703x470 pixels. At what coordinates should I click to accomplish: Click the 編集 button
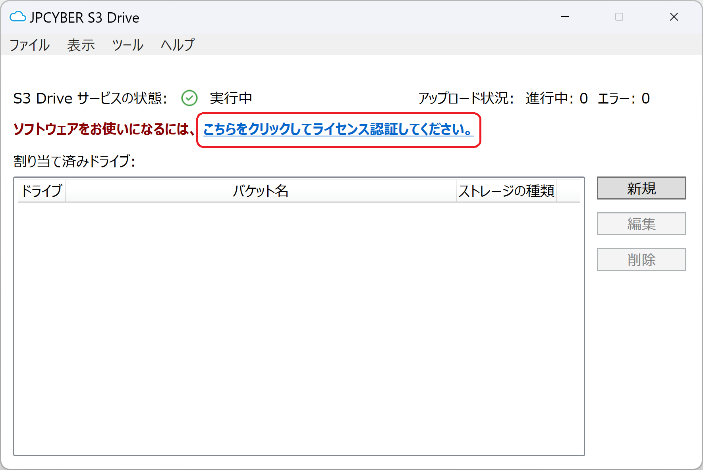(641, 224)
